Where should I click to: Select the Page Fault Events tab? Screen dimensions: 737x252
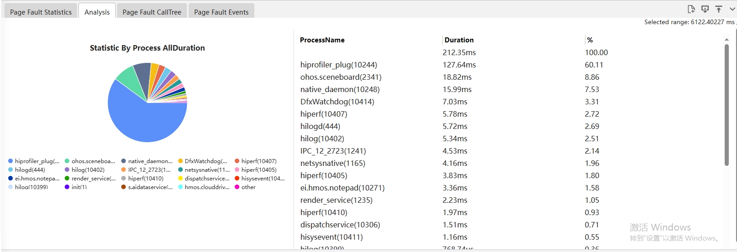pos(221,12)
